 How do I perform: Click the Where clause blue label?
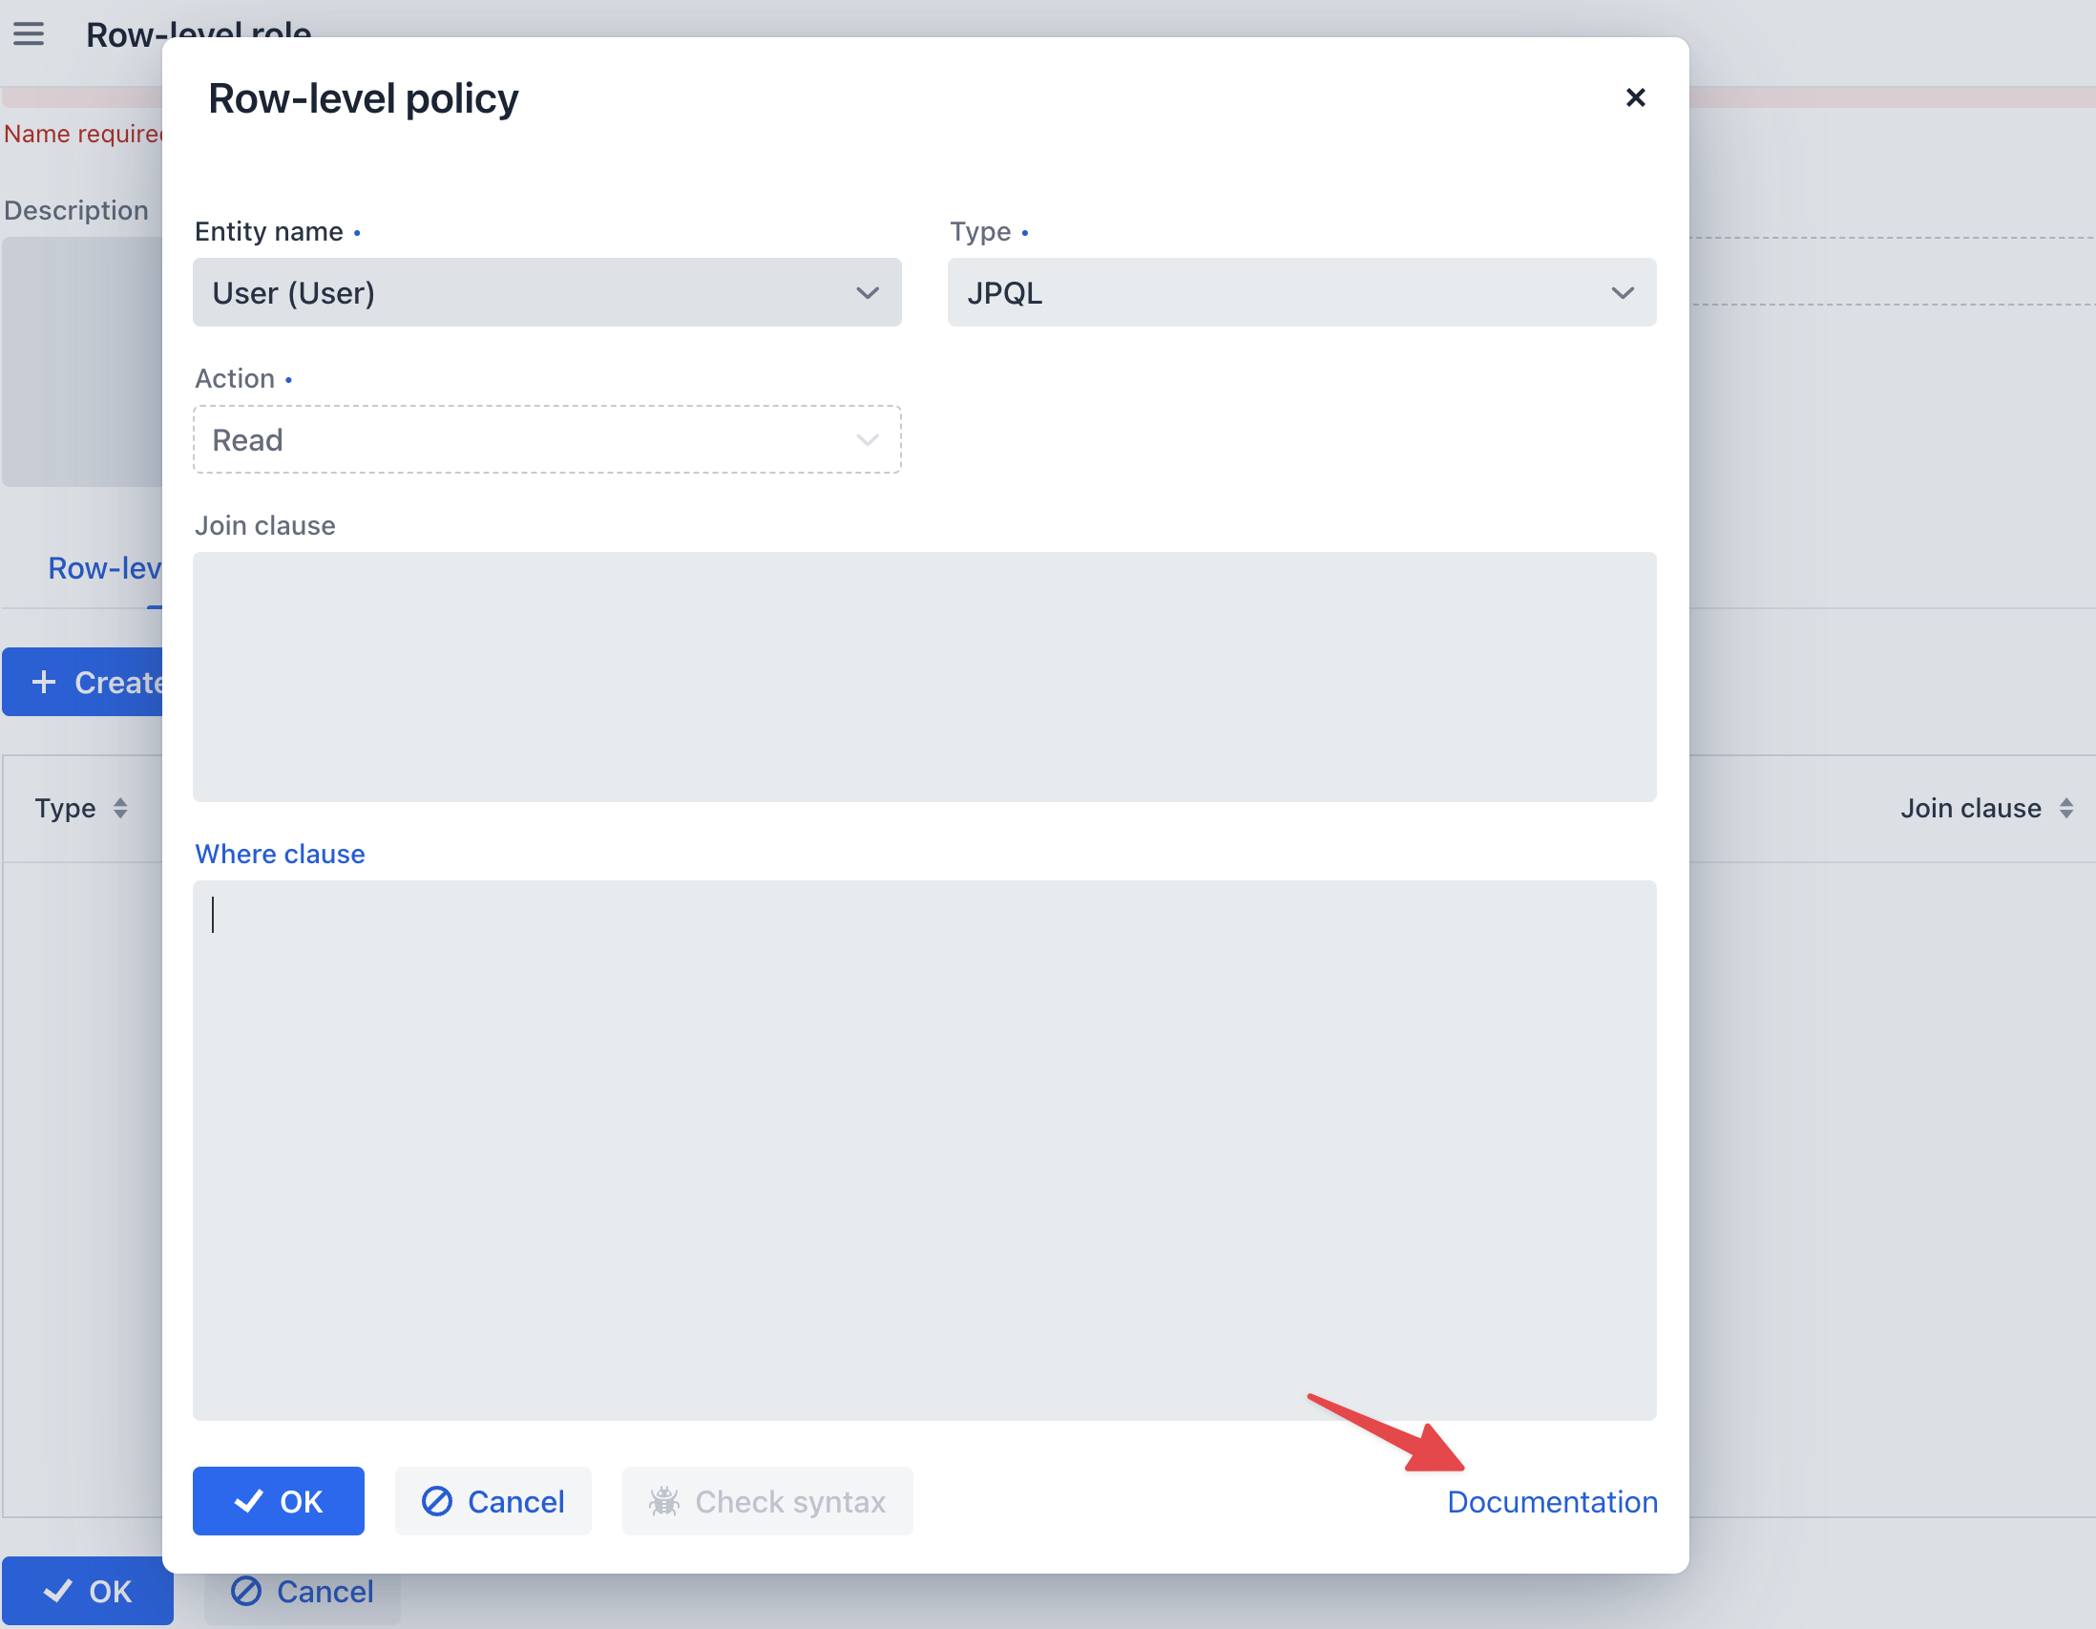point(280,854)
